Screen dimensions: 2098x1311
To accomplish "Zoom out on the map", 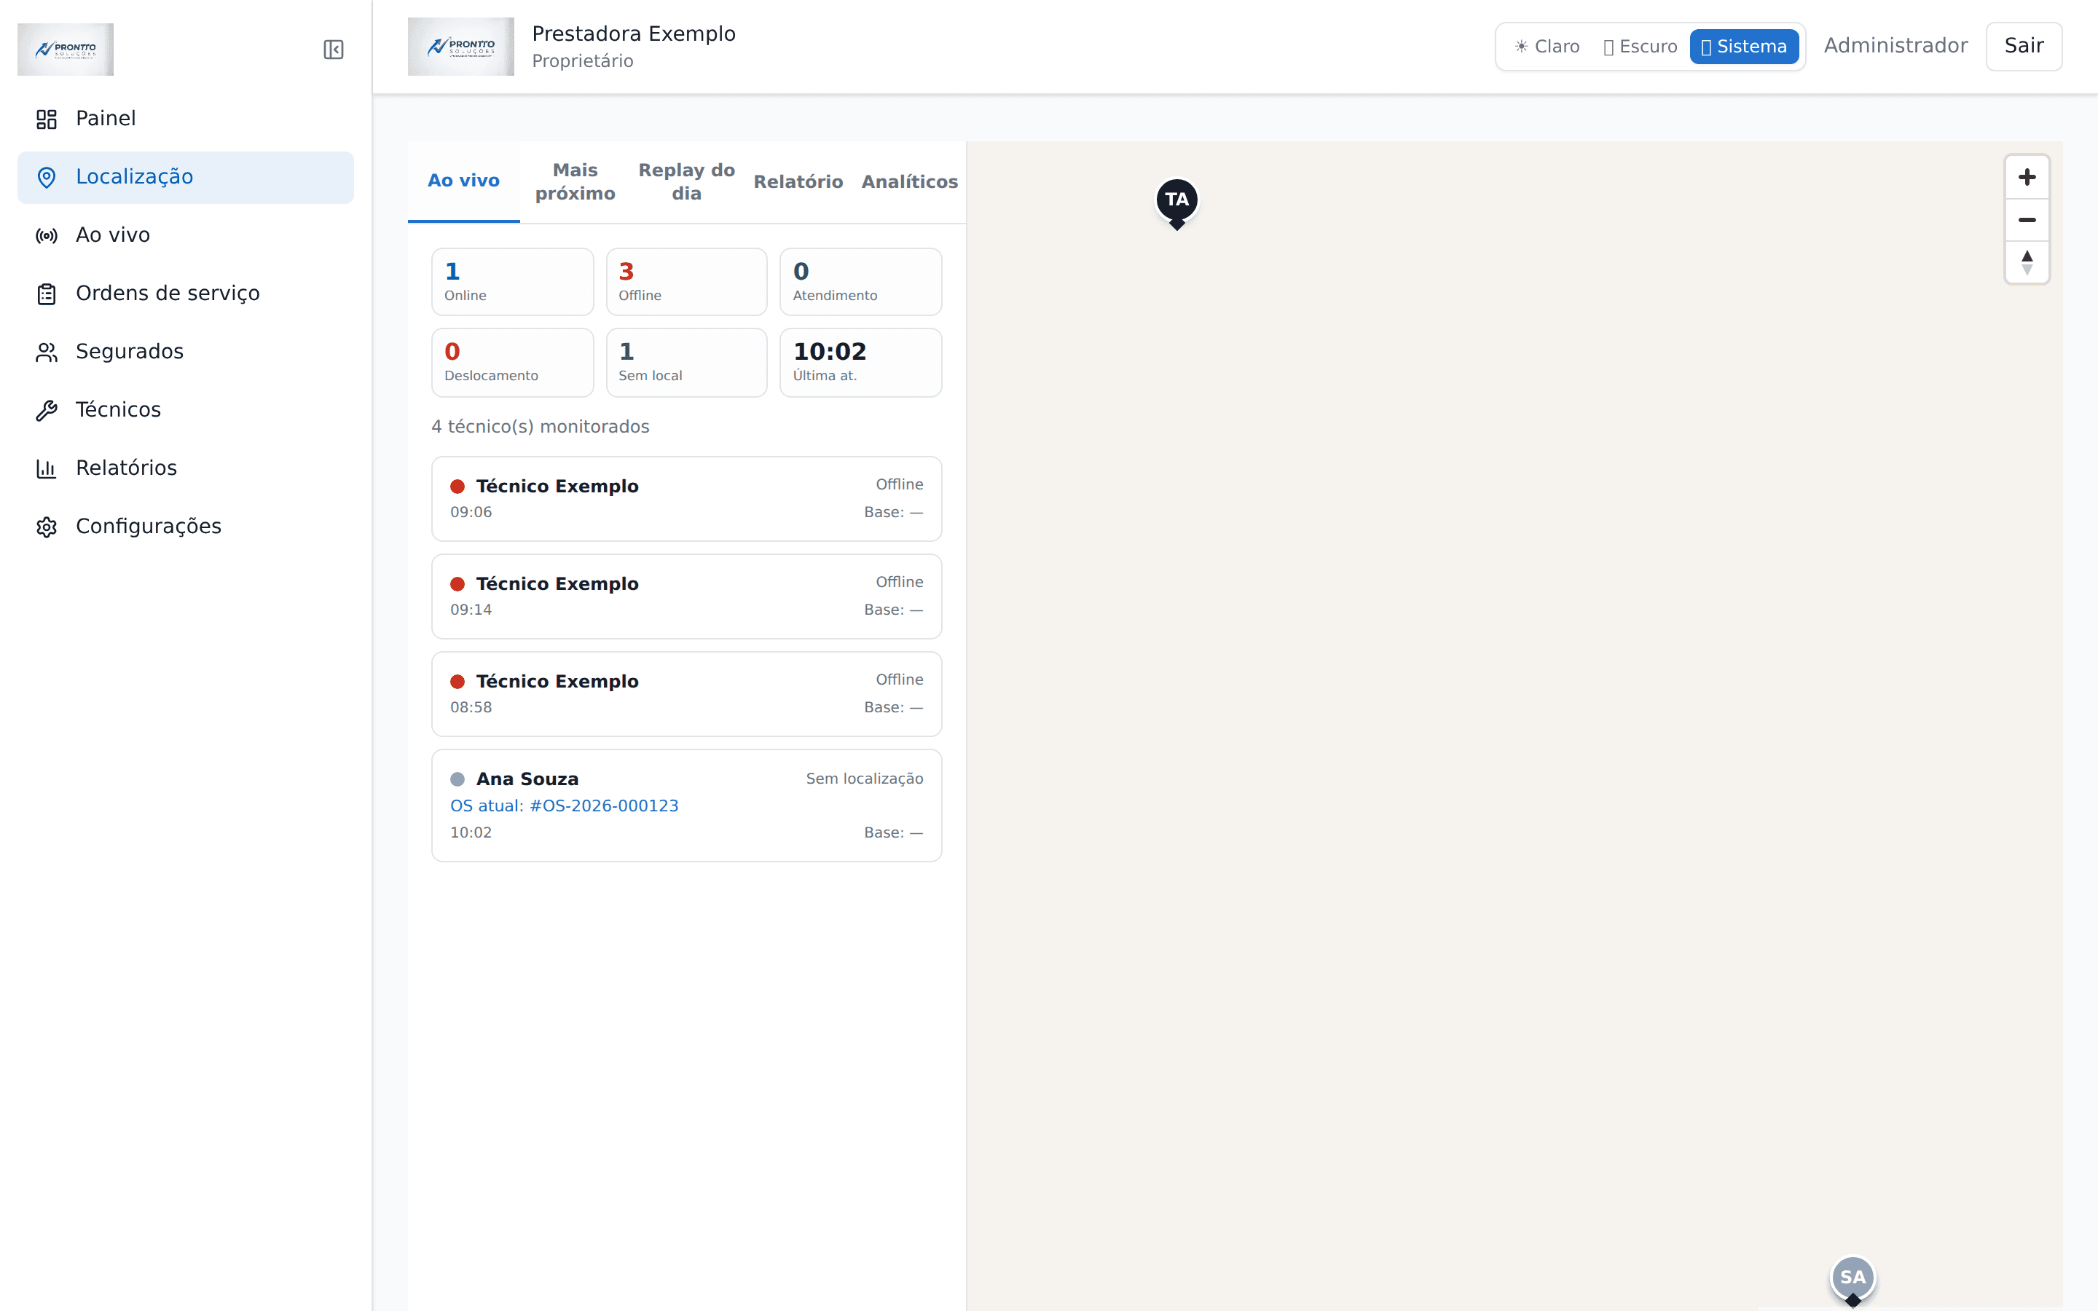I will (x=2027, y=220).
